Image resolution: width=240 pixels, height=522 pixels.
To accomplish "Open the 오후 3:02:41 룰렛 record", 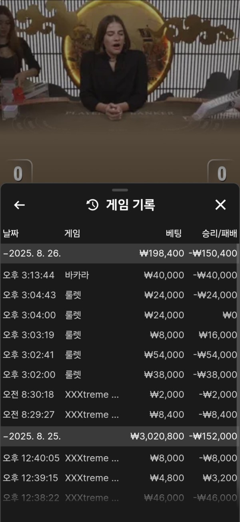I will point(120,355).
